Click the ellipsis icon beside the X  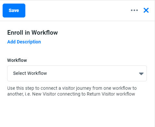coord(134,10)
